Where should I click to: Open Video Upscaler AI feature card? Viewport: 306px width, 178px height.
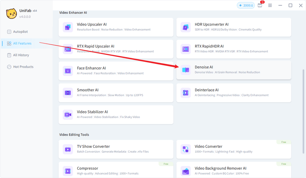[116, 27]
